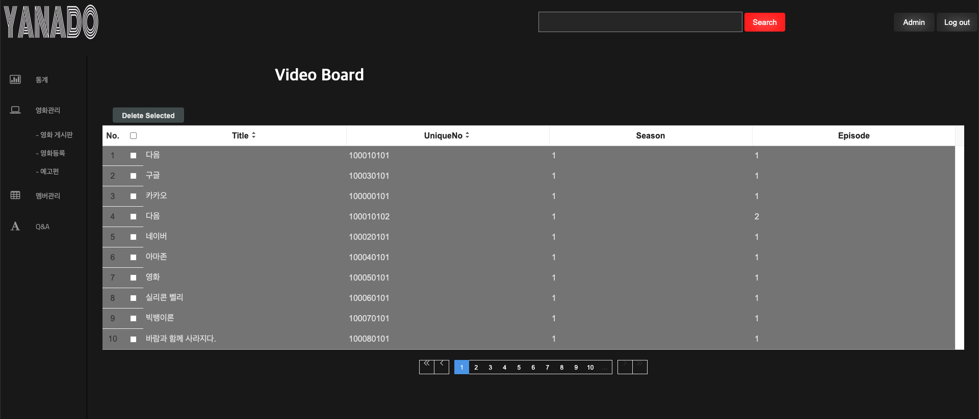Open the statistics chart icon in sidebar
Screen dimensions: 979x419
tap(15, 79)
